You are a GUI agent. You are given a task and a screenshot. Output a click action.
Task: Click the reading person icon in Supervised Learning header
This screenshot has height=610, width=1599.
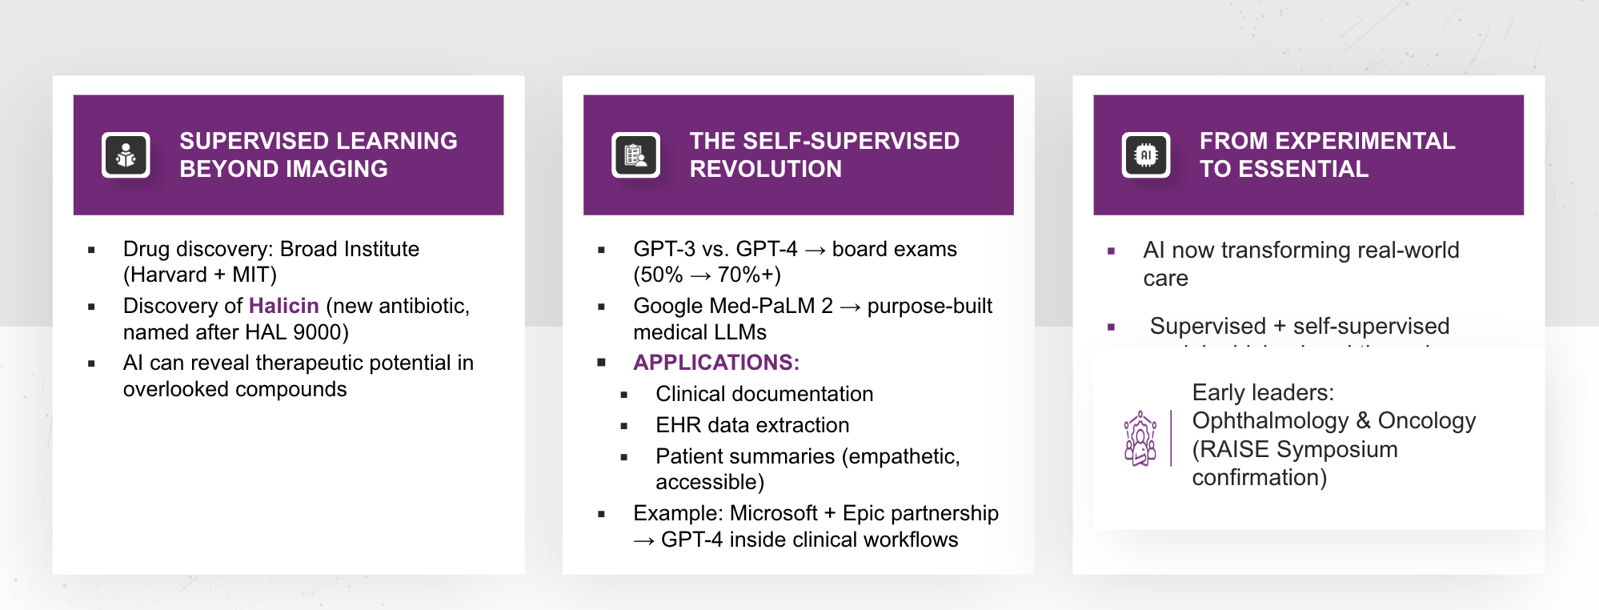pyautogui.click(x=126, y=155)
